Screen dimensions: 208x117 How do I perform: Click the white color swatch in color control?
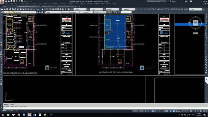pyautogui.click(x=45, y=12)
